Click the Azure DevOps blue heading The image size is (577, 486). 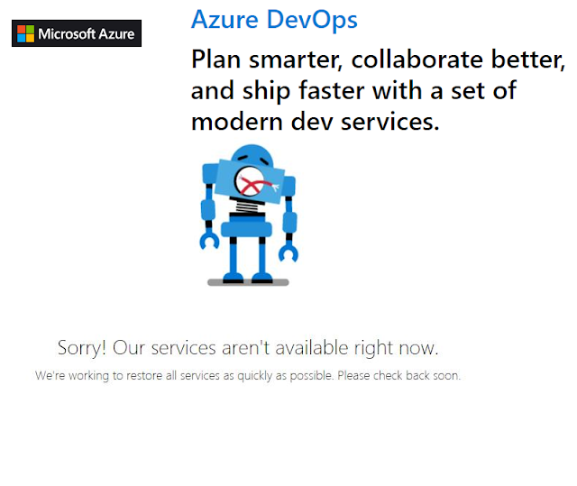tap(274, 18)
